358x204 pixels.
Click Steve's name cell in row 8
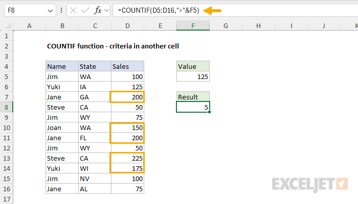tap(62, 107)
